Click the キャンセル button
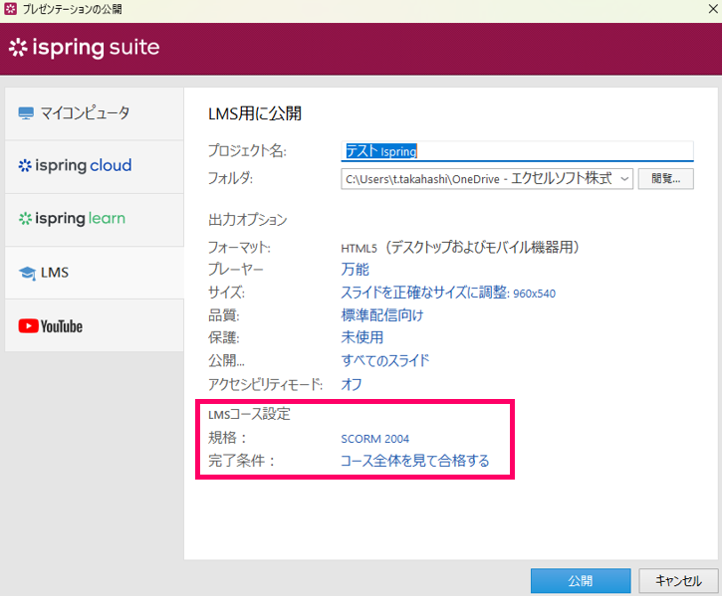The height and width of the screenshot is (596, 722). point(678,581)
